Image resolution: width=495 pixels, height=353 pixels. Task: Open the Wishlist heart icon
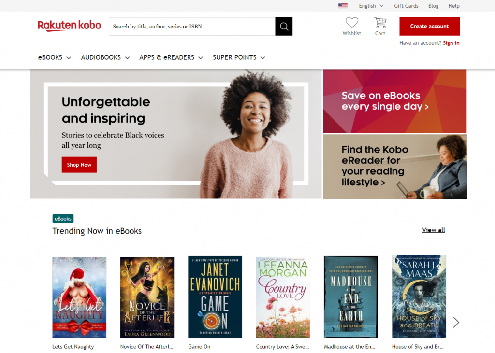click(x=352, y=23)
